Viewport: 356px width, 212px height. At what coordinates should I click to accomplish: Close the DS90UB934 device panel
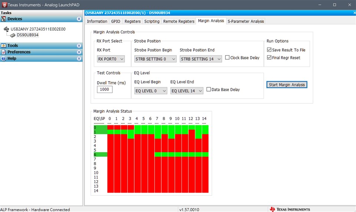pos(355,13)
